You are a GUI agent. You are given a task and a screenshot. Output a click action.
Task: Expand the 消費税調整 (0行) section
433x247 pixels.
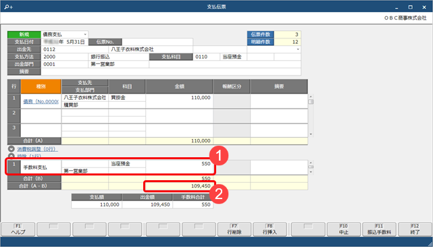tap(11, 149)
